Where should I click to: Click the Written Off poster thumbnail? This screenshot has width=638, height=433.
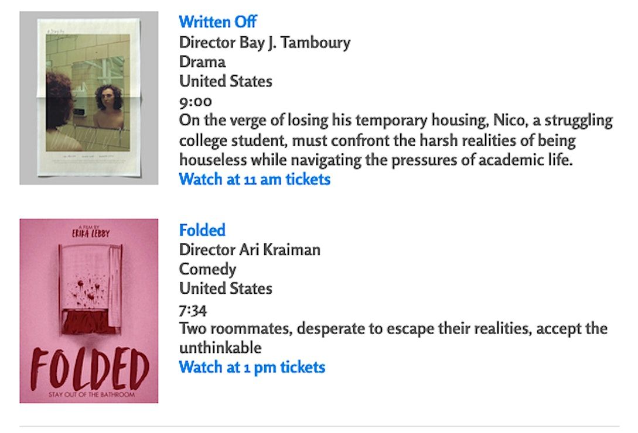[x=88, y=98]
